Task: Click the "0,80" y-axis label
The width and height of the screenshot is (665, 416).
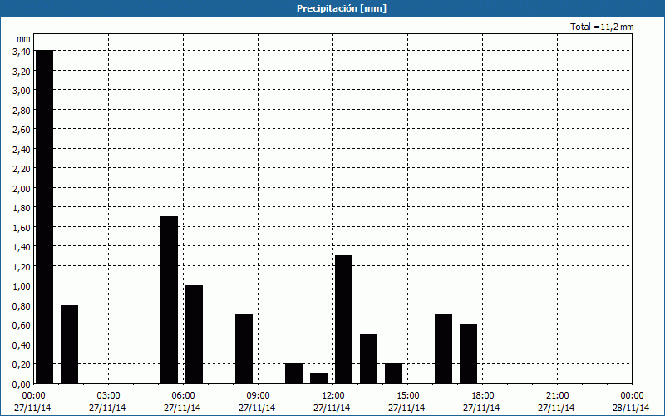Action: [22, 305]
